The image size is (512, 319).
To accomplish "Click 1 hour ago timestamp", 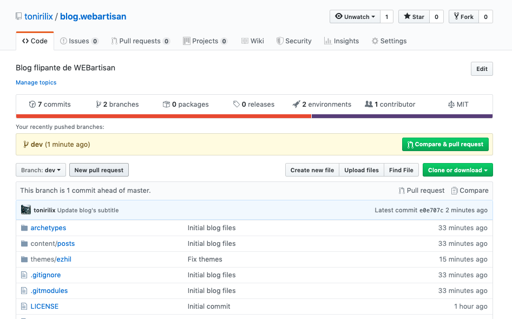I will [470, 306].
